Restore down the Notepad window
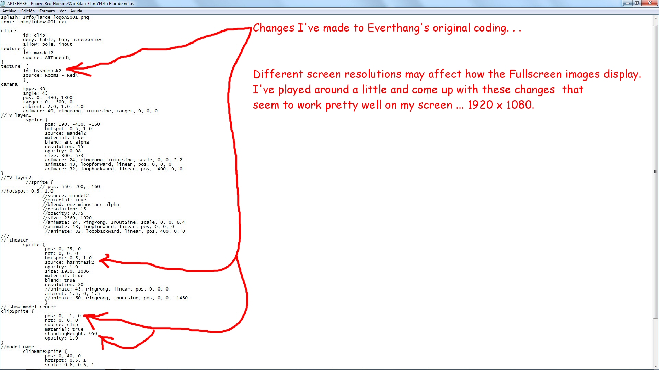The height and width of the screenshot is (370, 659). coord(637,3)
